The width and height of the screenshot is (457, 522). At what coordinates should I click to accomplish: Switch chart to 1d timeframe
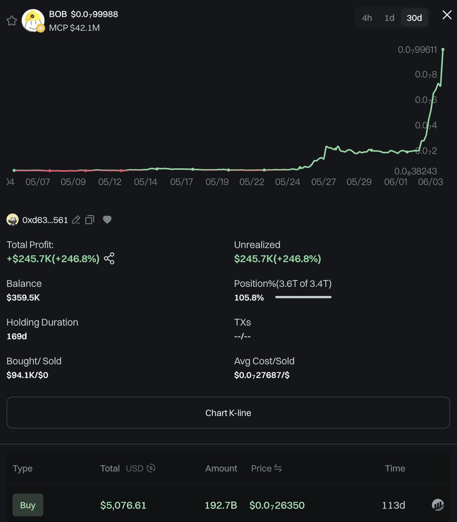pyautogui.click(x=389, y=18)
